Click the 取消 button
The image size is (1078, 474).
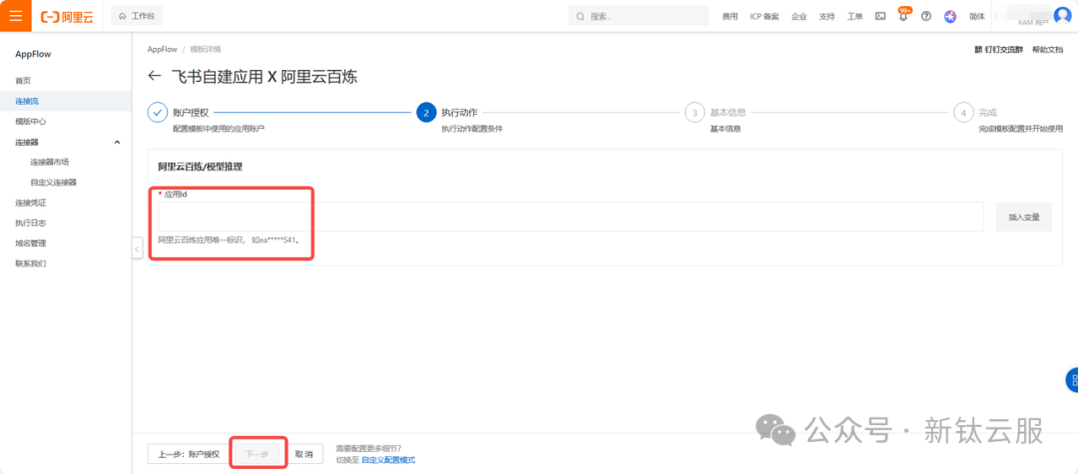click(303, 454)
